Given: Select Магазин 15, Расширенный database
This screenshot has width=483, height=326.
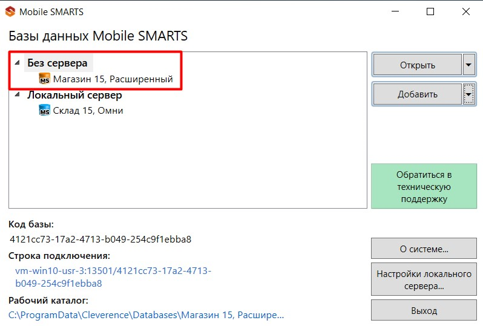Looking at the screenshot, I should [113, 79].
